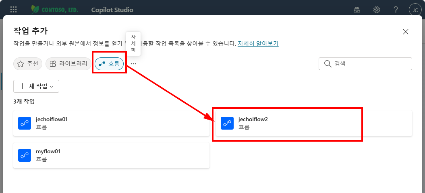
Task: Select the 흐름 filter tab
Action: click(109, 64)
